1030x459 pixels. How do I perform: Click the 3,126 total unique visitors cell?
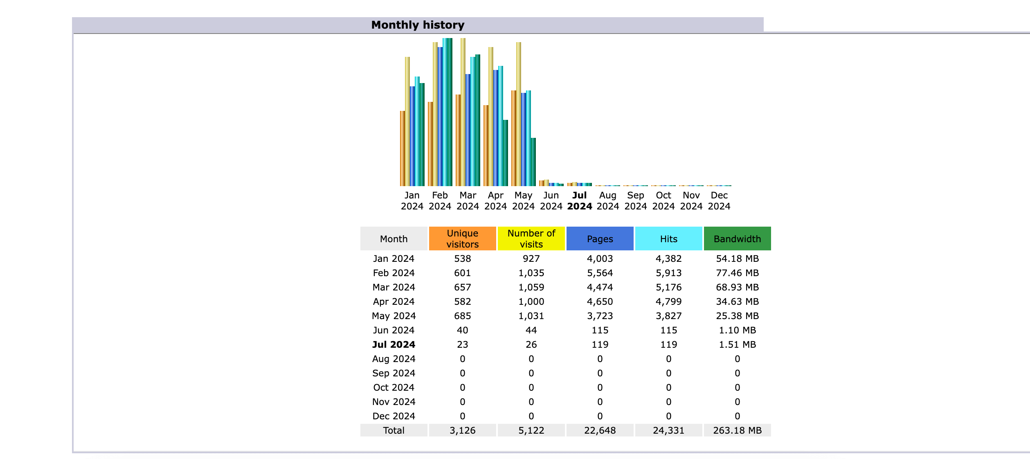point(463,430)
